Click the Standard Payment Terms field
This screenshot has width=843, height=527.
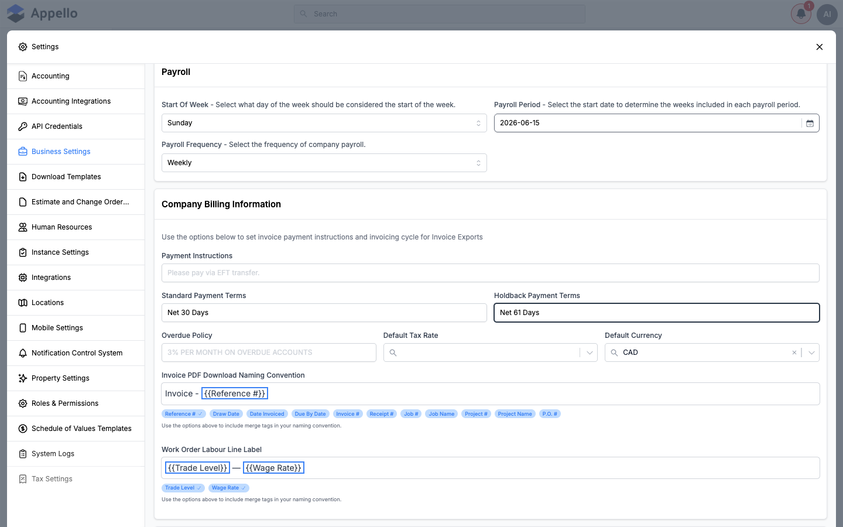coord(324,313)
